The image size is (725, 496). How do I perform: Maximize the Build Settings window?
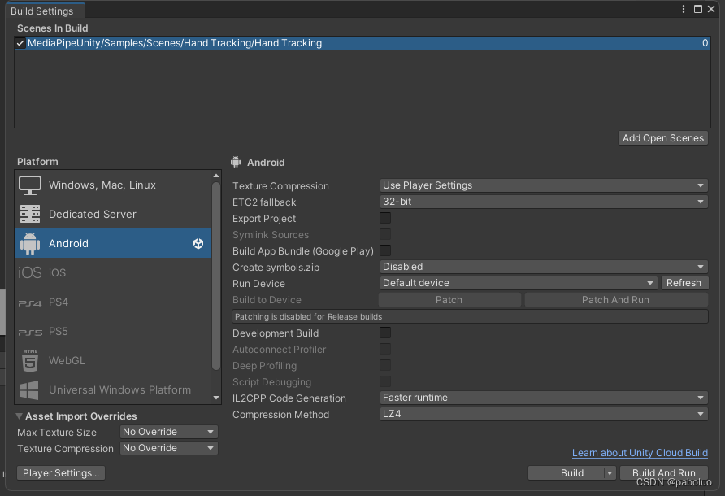tap(698, 9)
